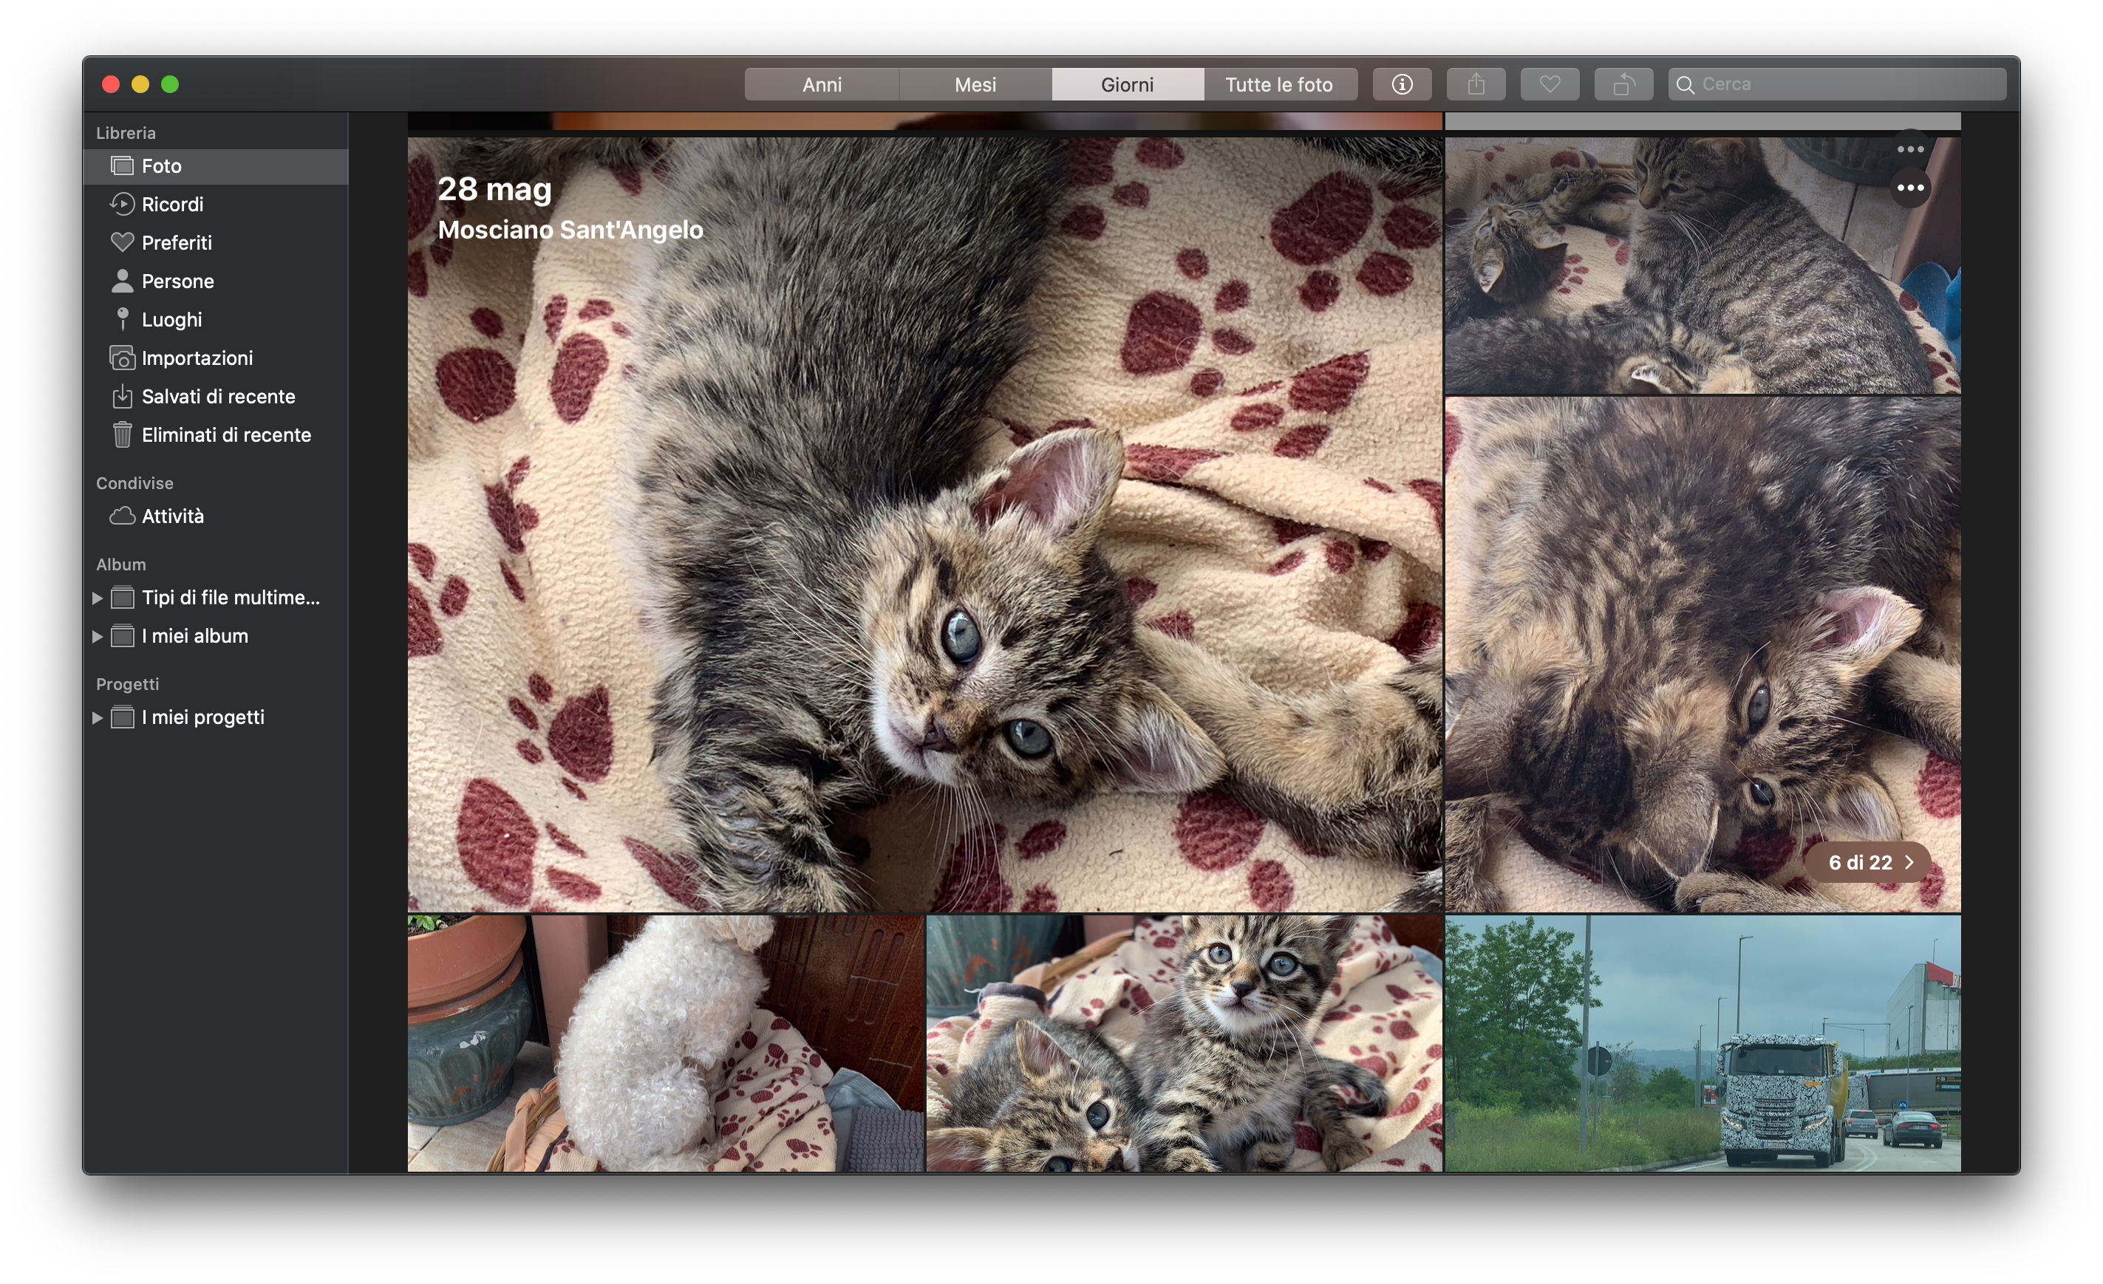Click the Luoghi pin icon
This screenshot has width=2103, height=1284.
click(122, 319)
